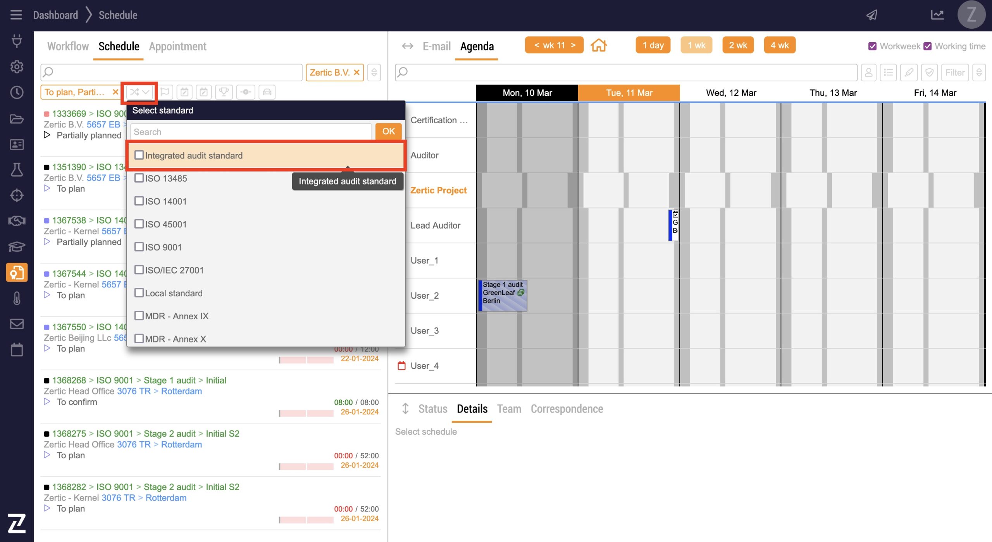Tick the ISO/IEC 27001 standard checkbox
Screen dimensions: 992x542
[x=139, y=270]
